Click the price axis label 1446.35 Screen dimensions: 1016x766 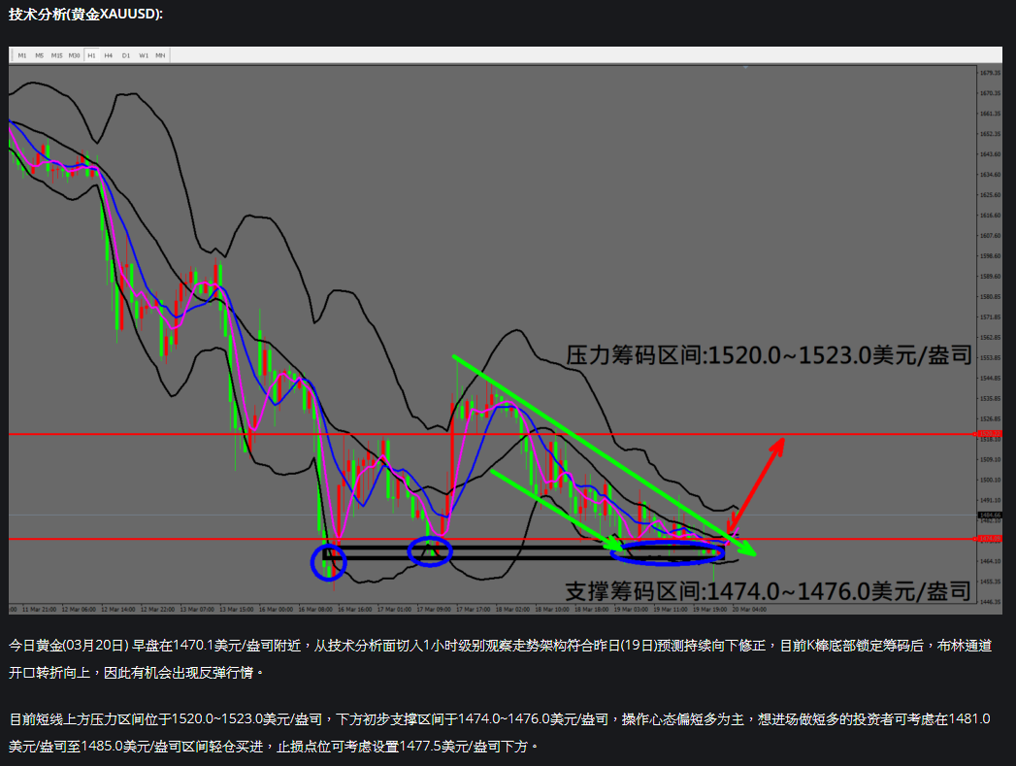[x=990, y=602]
